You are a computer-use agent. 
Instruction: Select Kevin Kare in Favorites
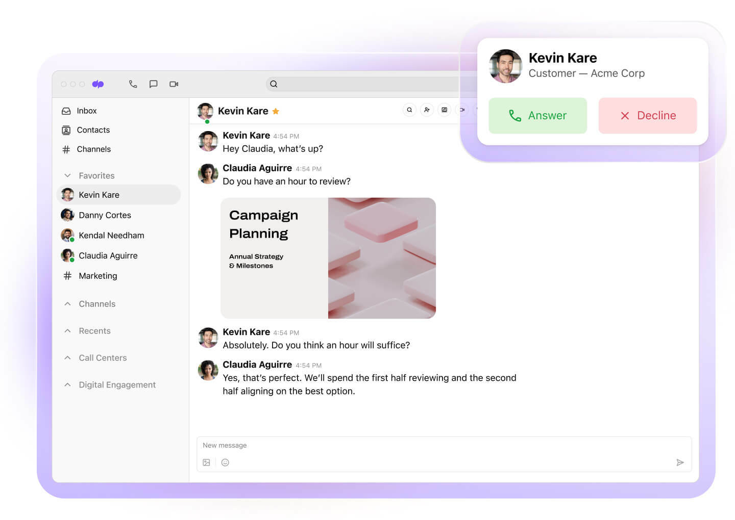pos(119,195)
